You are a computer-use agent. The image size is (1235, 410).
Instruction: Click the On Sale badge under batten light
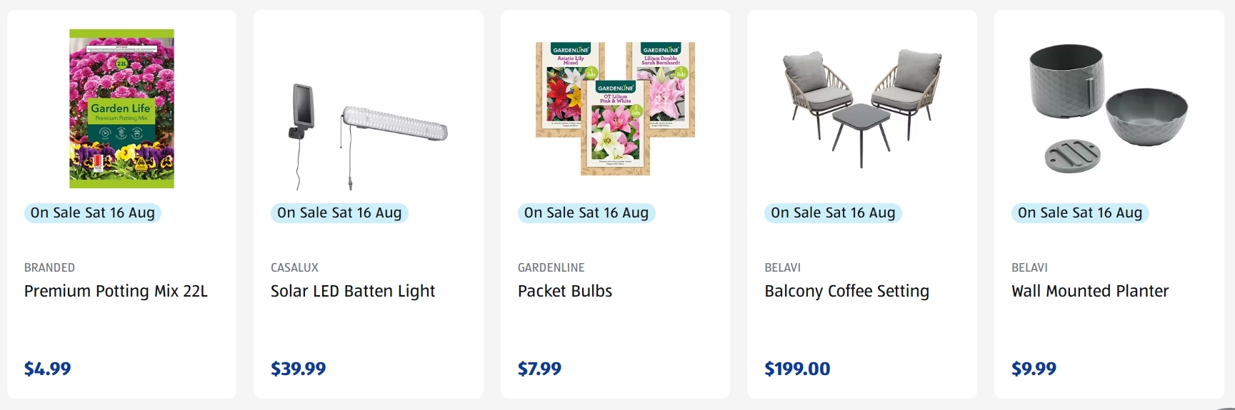[x=339, y=212]
